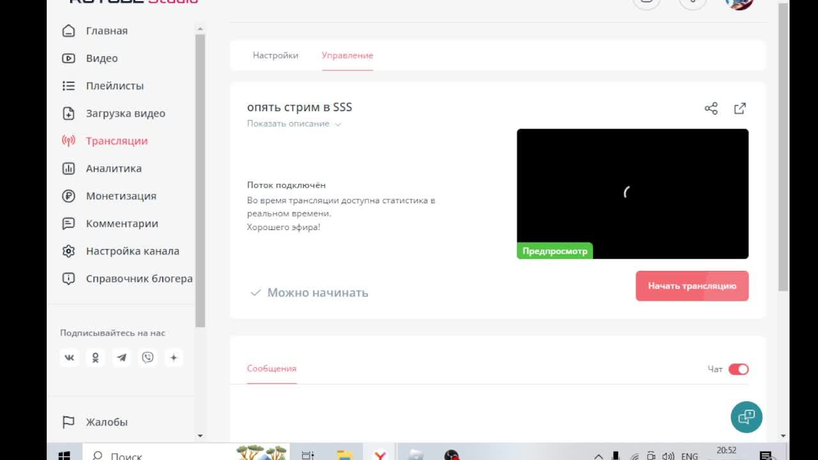Click the Предпросмотр green label
Image resolution: width=818 pixels, height=460 pixels.
555,251
